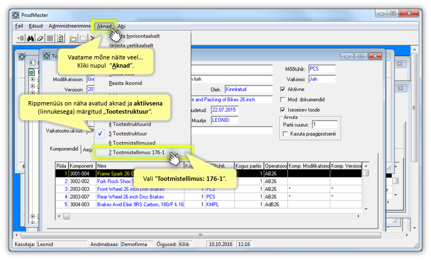Click the grid's horizontal scroll right arrow

click(x=358, y=217)
